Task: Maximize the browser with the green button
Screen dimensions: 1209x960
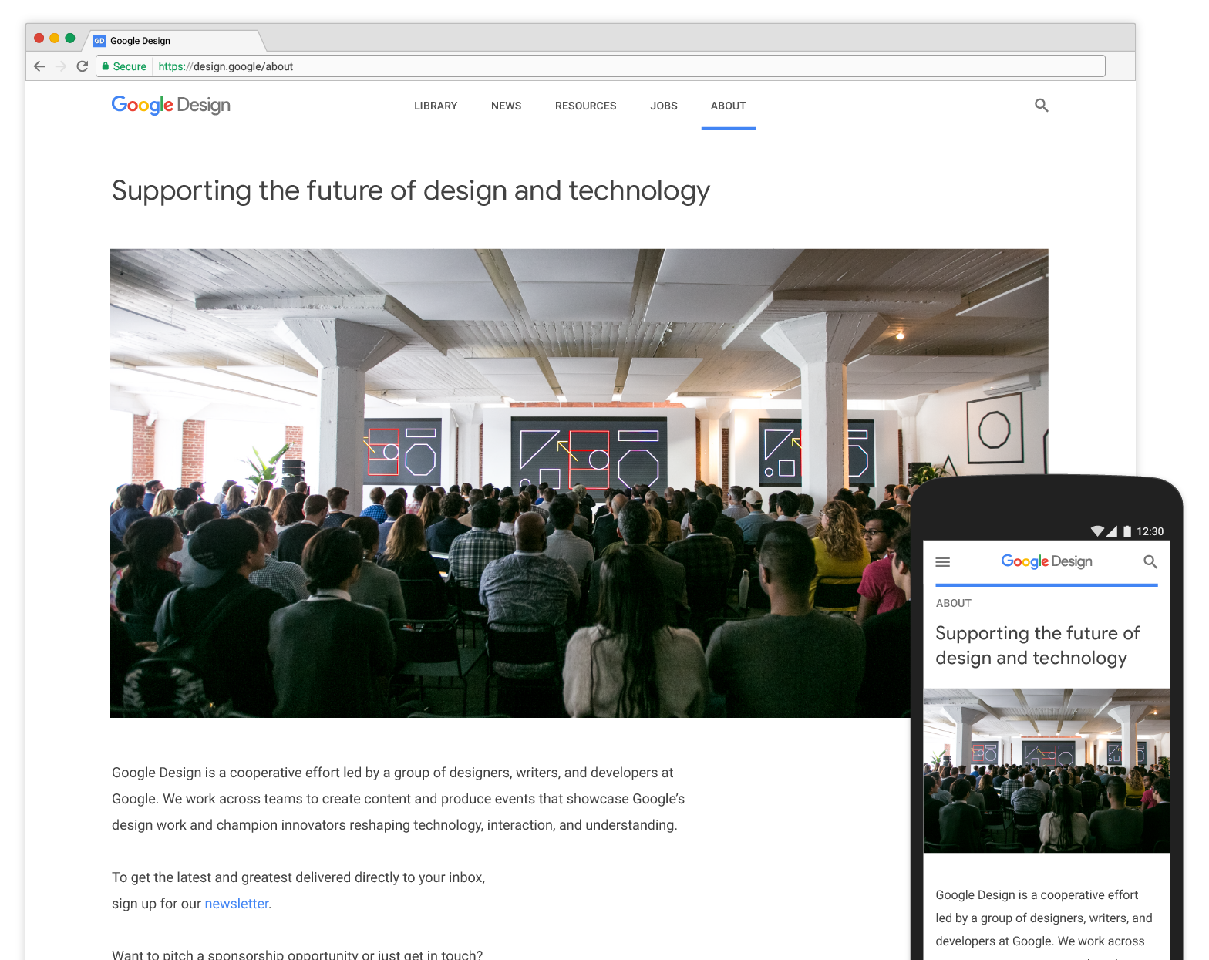Action: coord(70,39)
